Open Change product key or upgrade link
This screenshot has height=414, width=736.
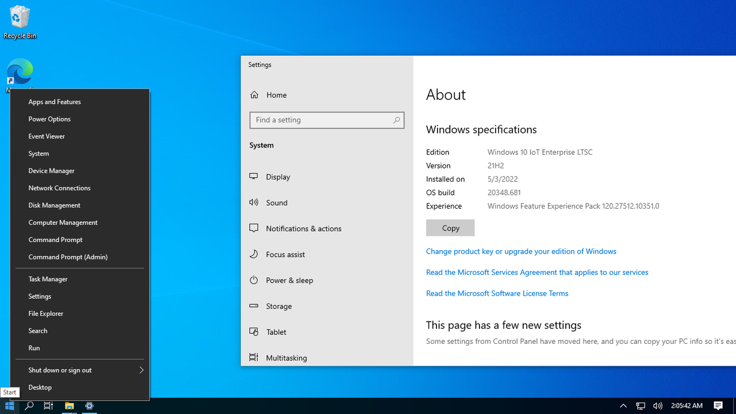tap(521, 251)
